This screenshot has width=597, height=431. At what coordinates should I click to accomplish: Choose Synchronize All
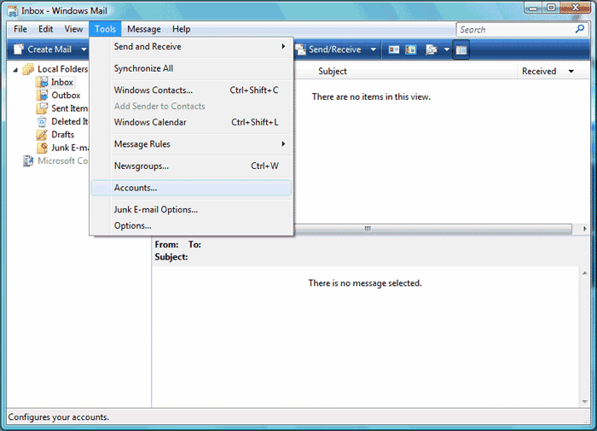pos(192,68)
